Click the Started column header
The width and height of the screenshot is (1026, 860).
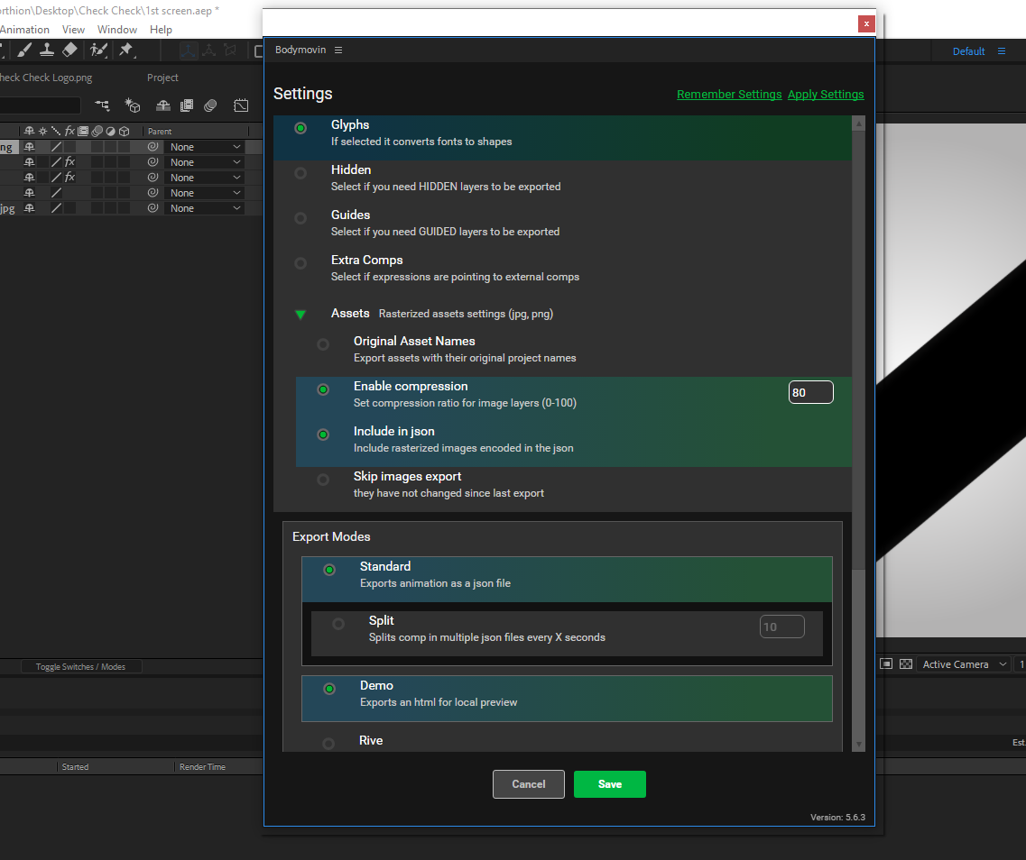(75, 766)
